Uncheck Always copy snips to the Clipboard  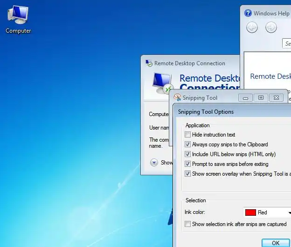click(187, 144)
